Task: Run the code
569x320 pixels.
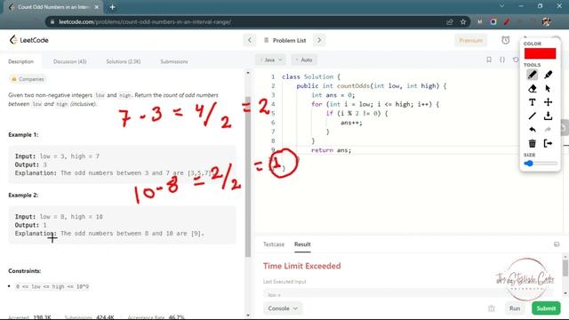Action: pos(515,308)
